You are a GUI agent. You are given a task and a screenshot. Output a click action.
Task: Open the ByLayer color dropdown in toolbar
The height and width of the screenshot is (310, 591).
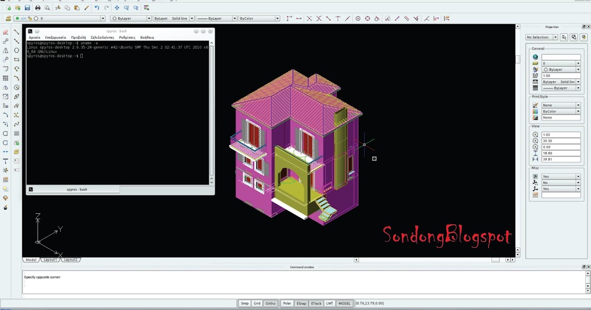pyautogui.click(x=131, y=19)
